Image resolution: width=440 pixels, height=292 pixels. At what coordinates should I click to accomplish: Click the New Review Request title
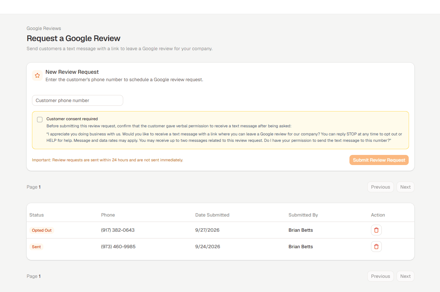pos(72,72)
